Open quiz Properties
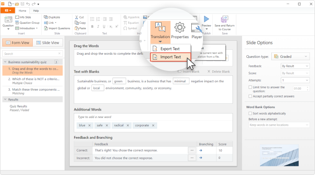The height and width of the screenshot is (175, 315). [x=180, y=31]
